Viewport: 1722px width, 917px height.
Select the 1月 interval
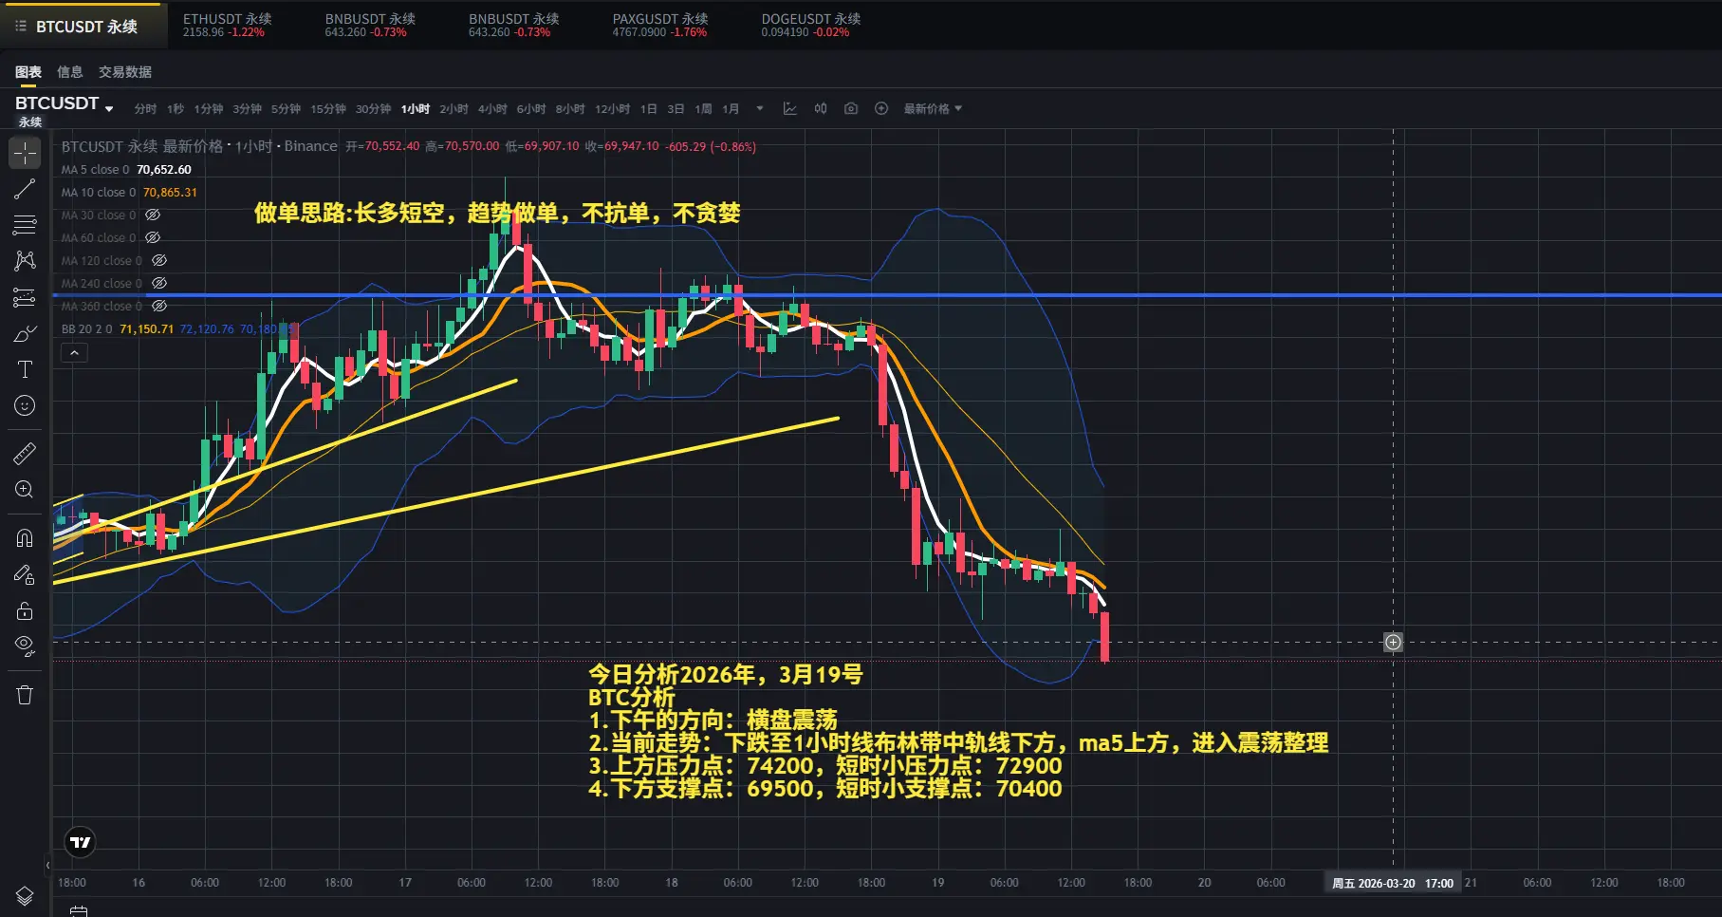[731, 109]
